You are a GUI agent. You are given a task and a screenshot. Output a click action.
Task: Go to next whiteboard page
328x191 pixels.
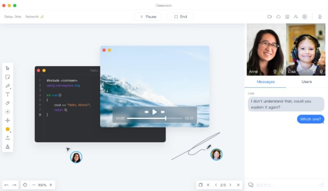click(x=230, y=185)
